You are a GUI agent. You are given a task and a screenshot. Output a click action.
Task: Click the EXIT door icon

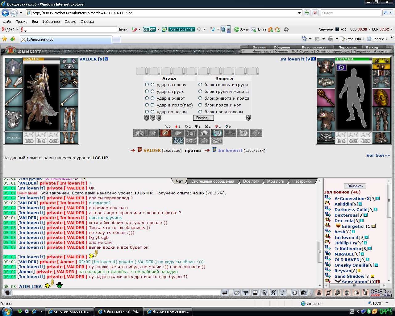(x=365, y=293)
